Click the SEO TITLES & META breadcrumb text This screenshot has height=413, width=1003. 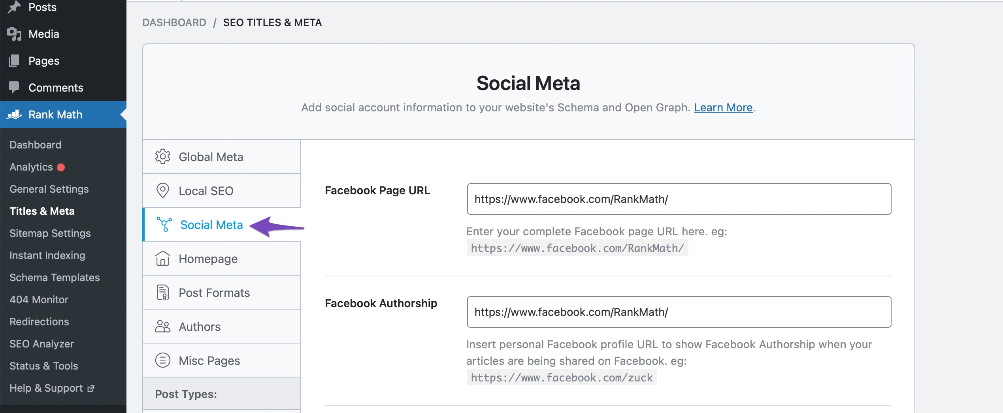(272, 23)
